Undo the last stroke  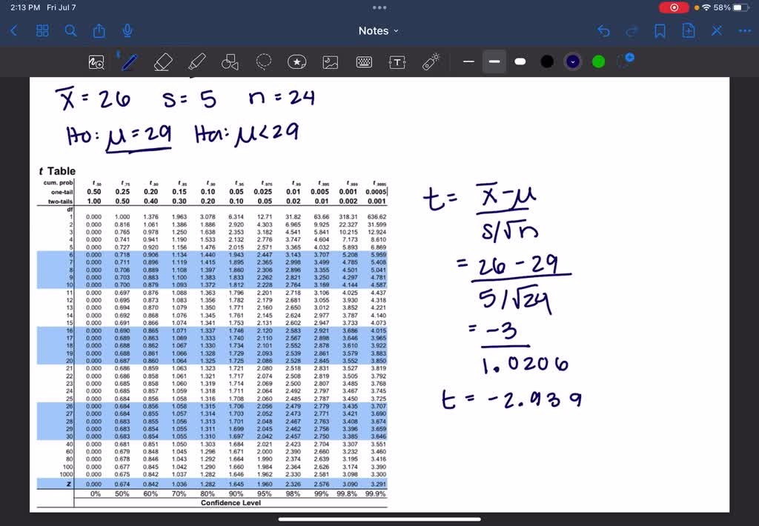603,30
